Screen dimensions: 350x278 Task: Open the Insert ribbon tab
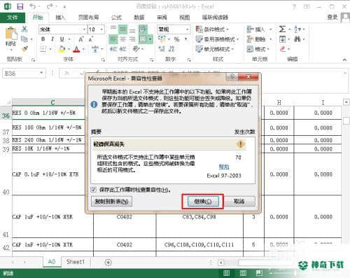[60, 18]
